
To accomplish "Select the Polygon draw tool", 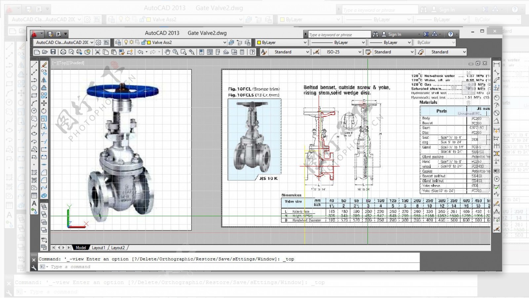I will pyautogui.click(x=34, y=88).
